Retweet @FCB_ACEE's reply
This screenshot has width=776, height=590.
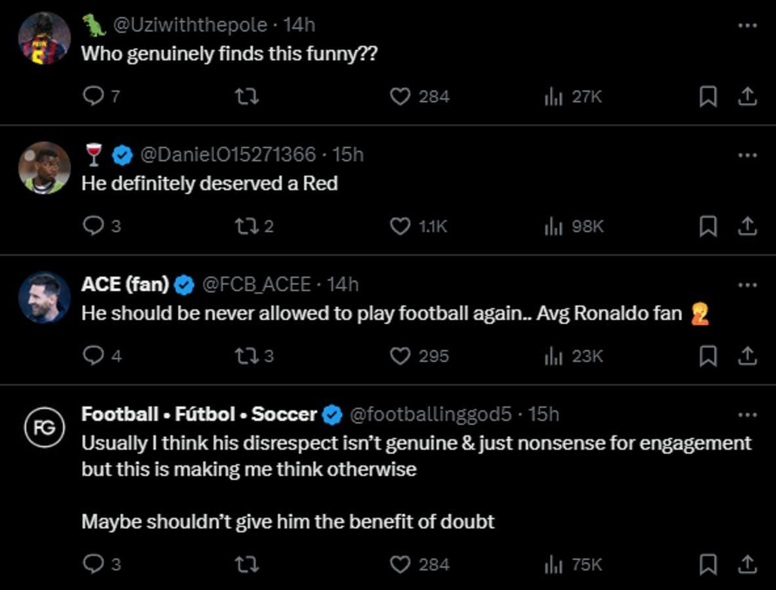pos(248,357)
